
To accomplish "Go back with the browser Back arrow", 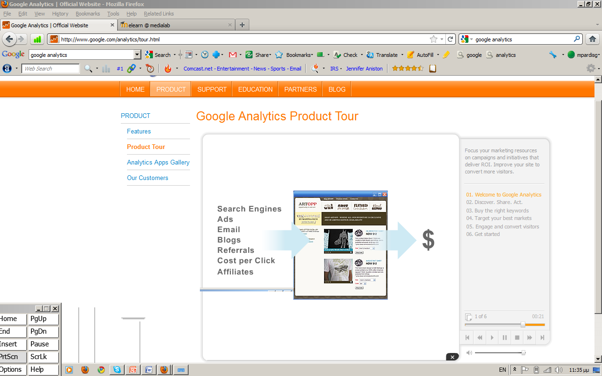I will [x=9, y=39].
